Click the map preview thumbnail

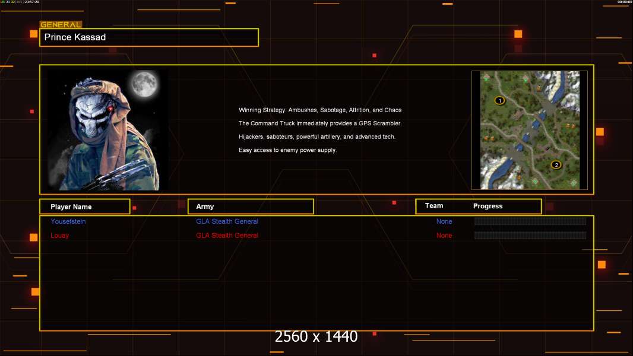coord(530,130)
